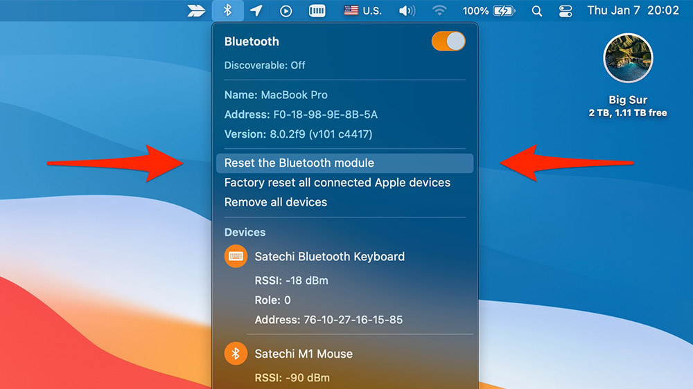Click the keyboard Address 76-10-27-16-15-85 entry
693x389 pixels.
(328, 320)
